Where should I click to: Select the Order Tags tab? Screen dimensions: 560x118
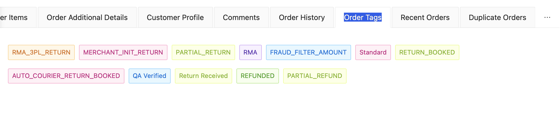click(x=363, y=17)
